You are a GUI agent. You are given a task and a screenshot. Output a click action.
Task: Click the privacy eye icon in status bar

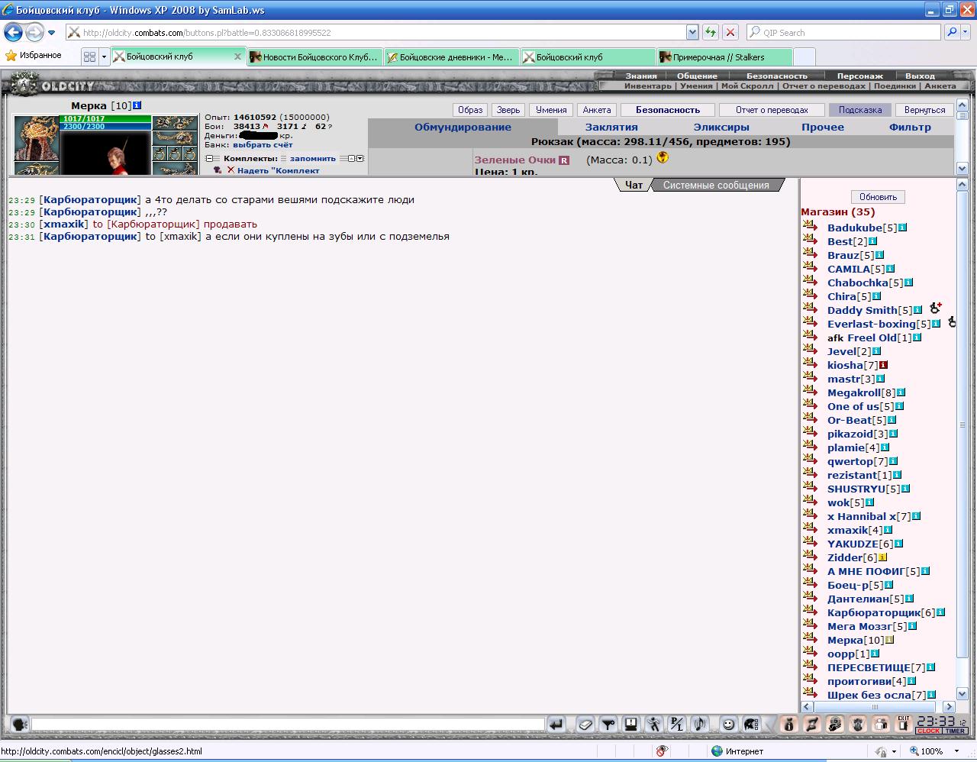click(x=662, y=751)
